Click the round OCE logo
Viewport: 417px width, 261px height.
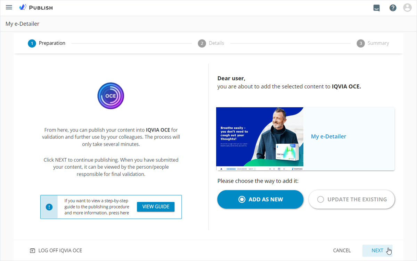(x=111, y=96)
